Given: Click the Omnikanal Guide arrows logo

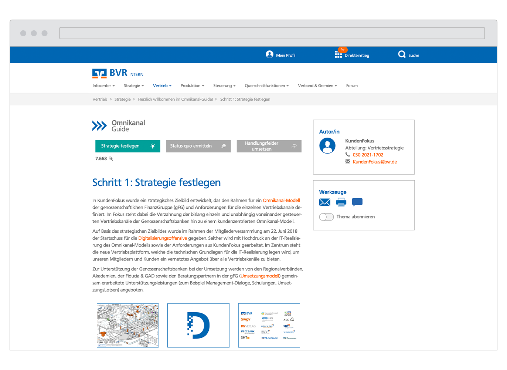Looking at the screenshot, I should coord(99,126).
